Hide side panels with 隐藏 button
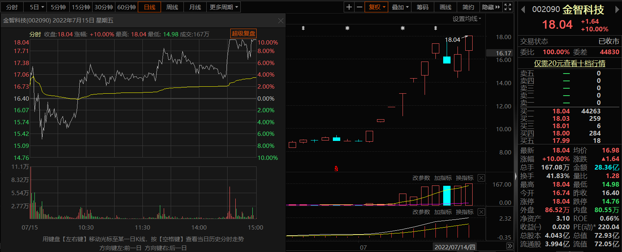This screenshot has height=252, width=622. (491, 7)
